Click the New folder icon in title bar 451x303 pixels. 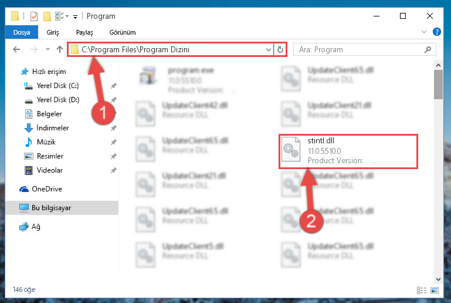click(47, 16)
